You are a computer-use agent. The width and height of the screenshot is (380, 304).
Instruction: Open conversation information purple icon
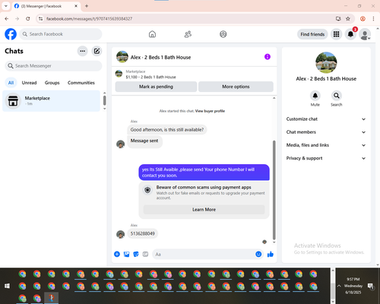click(268, 57)
